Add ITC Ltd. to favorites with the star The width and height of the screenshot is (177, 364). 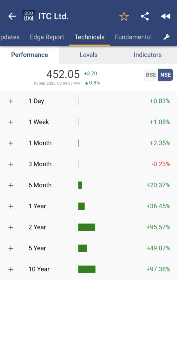[x=124, y=16]
